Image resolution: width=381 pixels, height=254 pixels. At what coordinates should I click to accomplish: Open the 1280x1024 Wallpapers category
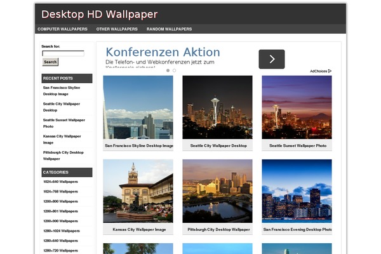(x=62, y=231)
